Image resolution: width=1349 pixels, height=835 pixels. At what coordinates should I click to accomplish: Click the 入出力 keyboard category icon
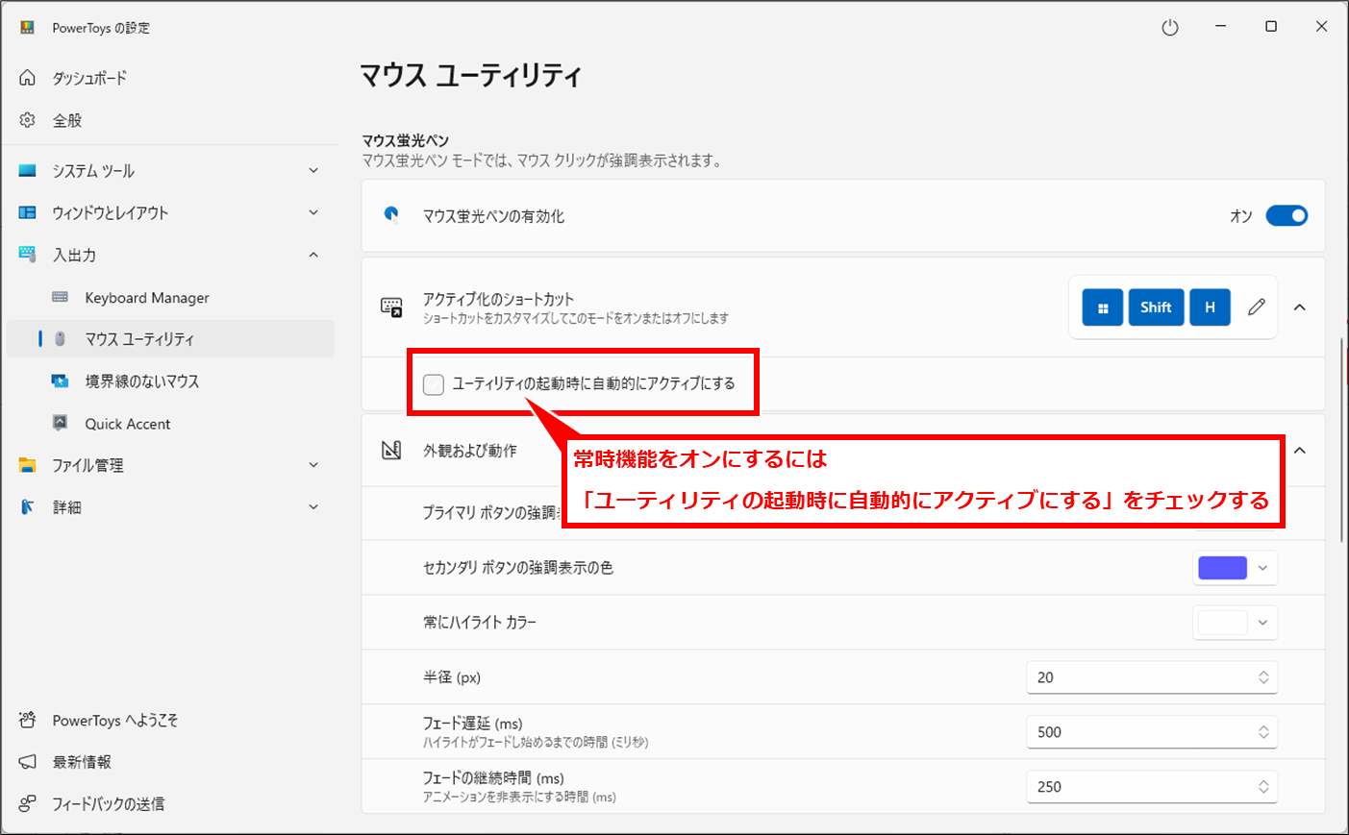(28, 255)
